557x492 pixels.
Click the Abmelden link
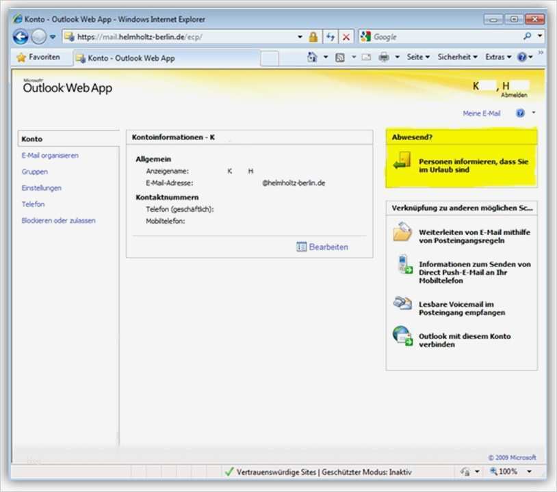(x=514, y=95)
